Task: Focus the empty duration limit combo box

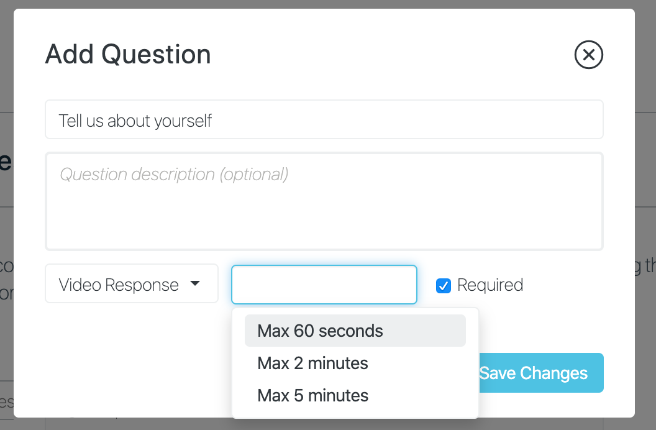Action: click(324, 285)
